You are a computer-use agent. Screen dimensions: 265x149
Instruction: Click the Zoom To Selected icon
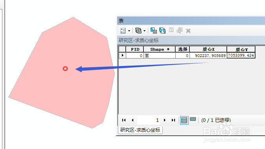pos(179,31)
